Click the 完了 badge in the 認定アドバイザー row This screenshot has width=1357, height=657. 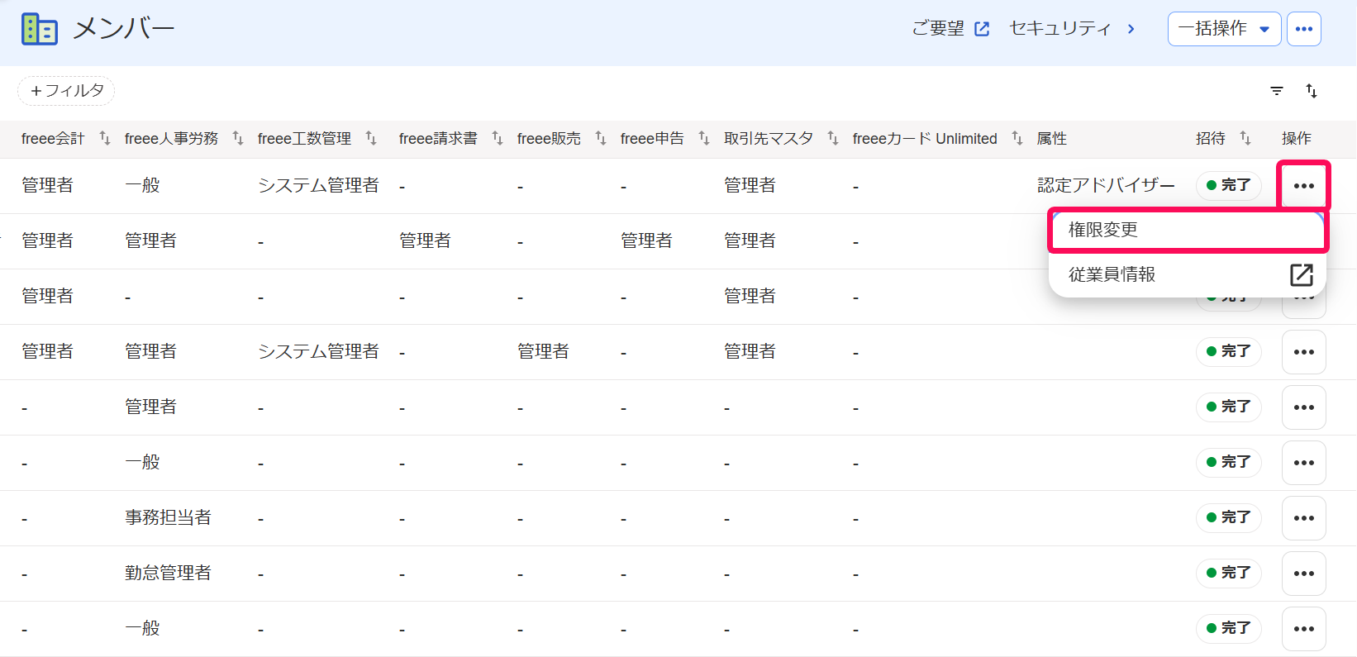pyautogui.click(x=1229, y=185)
